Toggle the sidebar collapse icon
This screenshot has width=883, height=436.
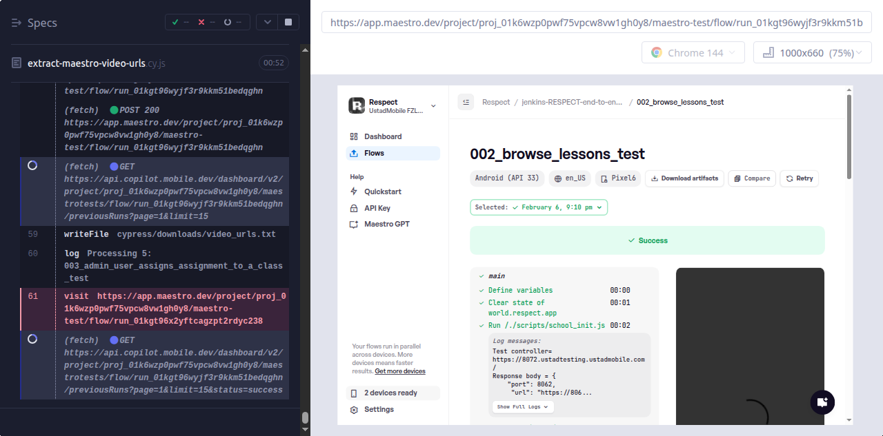pyautogui.click(x=466, y=102)
